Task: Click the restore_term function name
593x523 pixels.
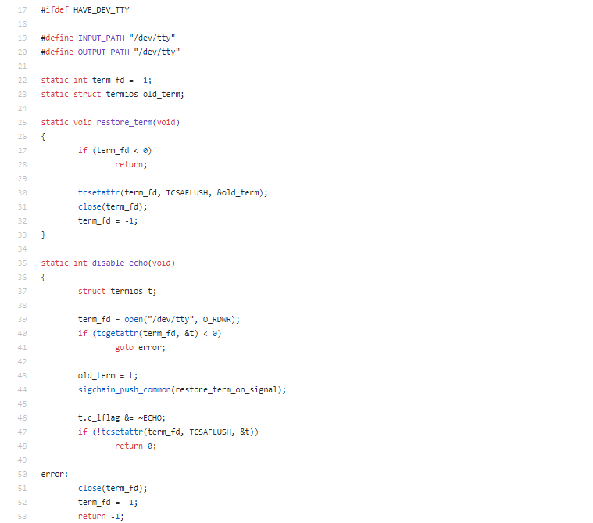Action: (124, 122)
